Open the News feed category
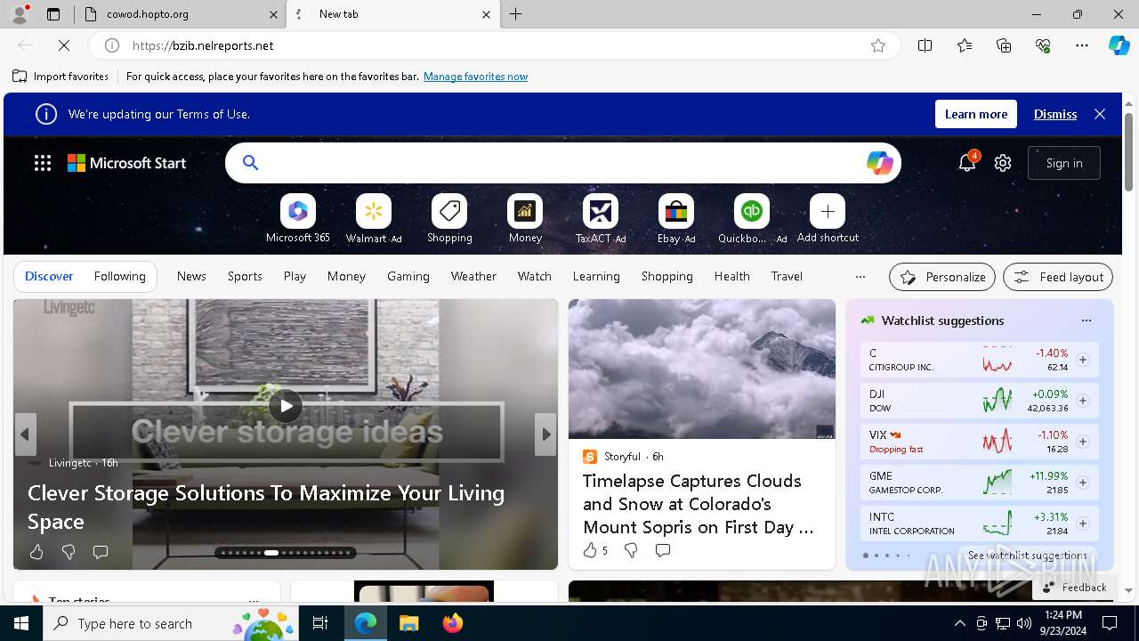Viewport: 1139px width, 641px height. [x=191, y=276]
